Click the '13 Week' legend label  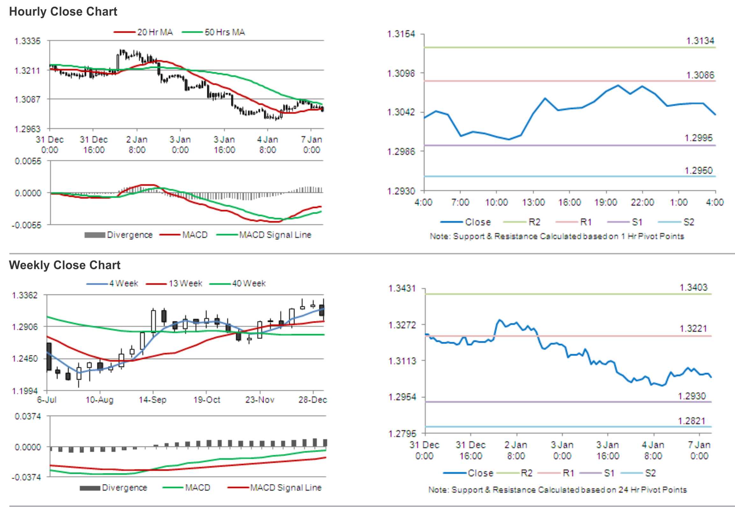[x=185, y=283]
